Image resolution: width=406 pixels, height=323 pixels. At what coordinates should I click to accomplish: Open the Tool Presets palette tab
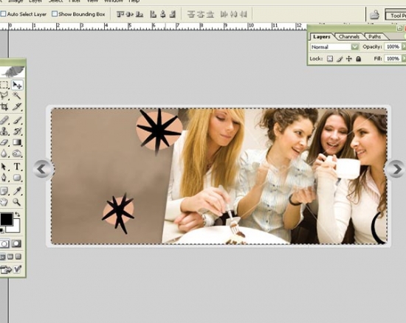(396, 15)
